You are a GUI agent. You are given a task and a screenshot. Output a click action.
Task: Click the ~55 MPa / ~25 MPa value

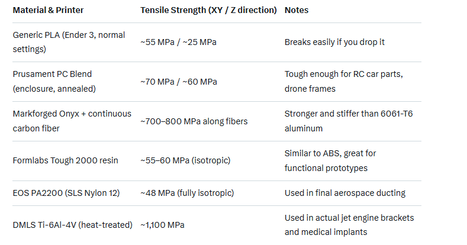coord(179,42)
